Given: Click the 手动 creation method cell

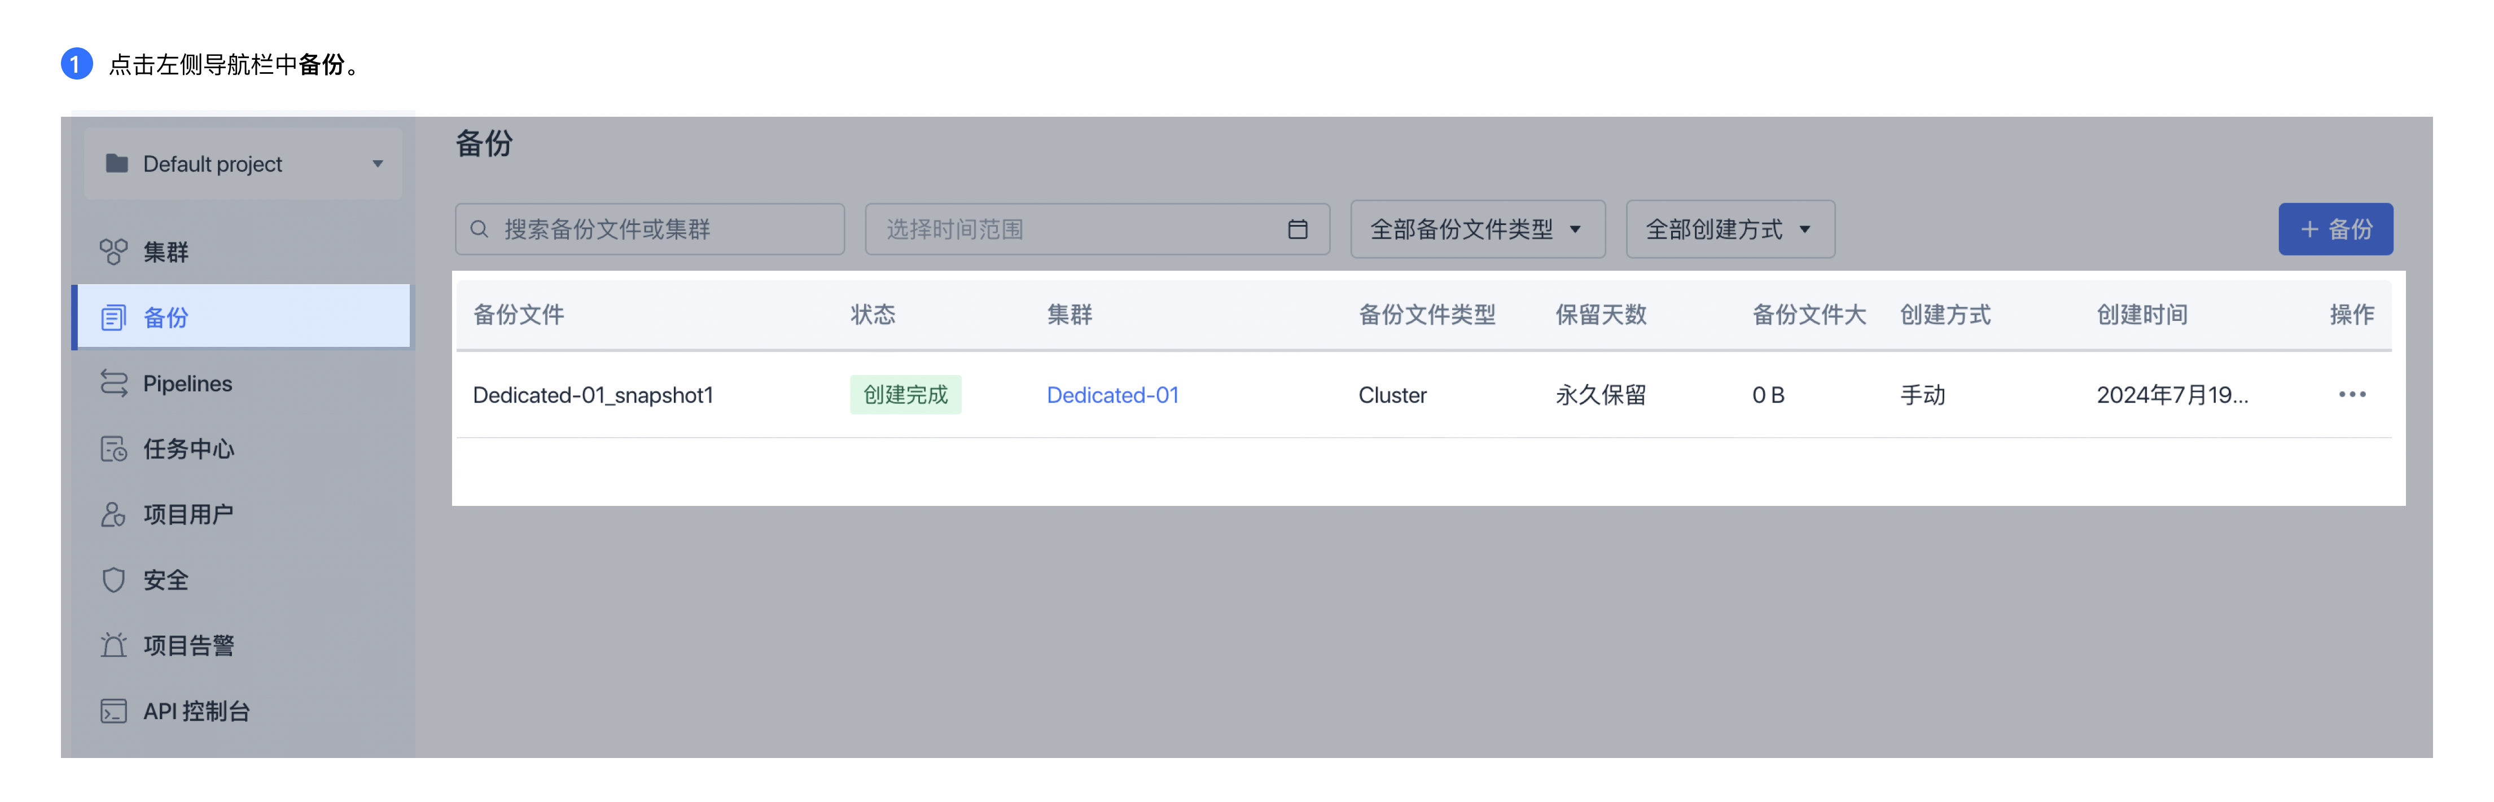Looking at the screenshot, I should point(1922,395).
